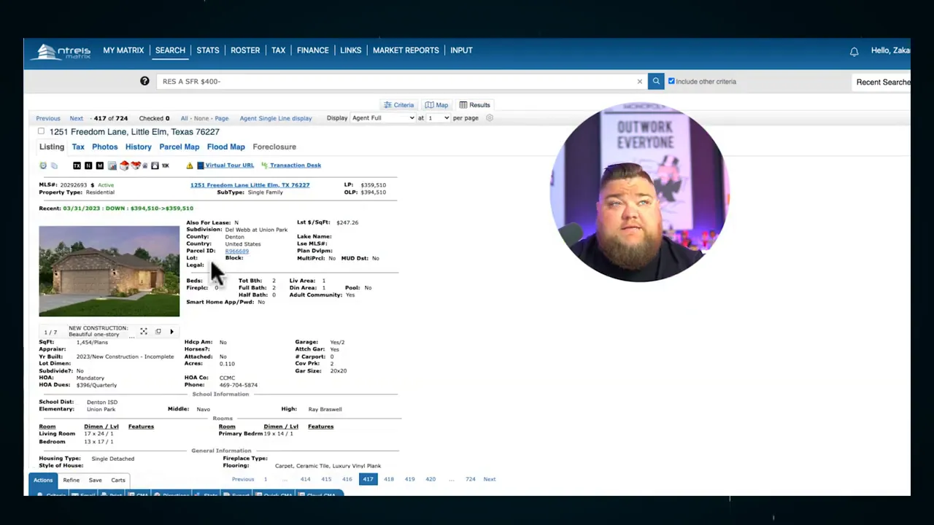Open the Virtual Tour URL link

[229, 166]
